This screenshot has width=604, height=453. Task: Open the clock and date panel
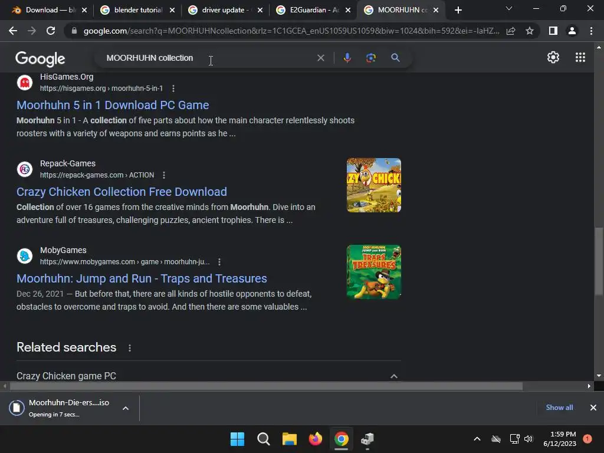(560, 439)
